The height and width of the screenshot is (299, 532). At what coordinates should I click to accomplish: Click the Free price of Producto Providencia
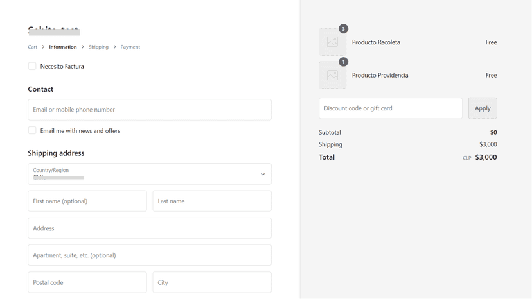pos(491,75)
